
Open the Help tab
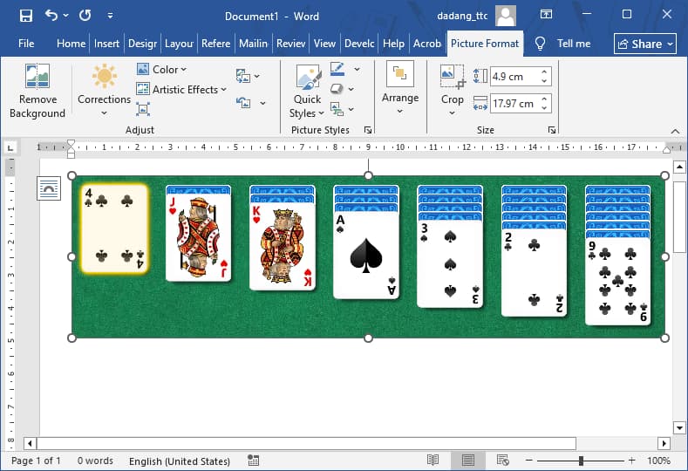coord(393,44)
